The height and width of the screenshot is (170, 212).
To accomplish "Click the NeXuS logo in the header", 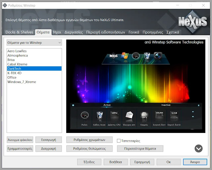I will 193,22.
